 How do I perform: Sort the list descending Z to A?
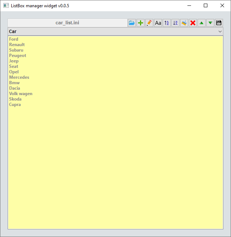[175, 23]
